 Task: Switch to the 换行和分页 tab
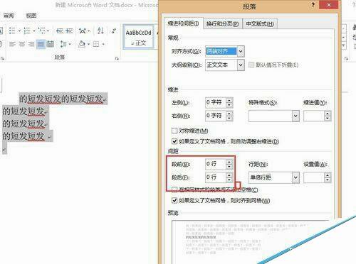222,23
